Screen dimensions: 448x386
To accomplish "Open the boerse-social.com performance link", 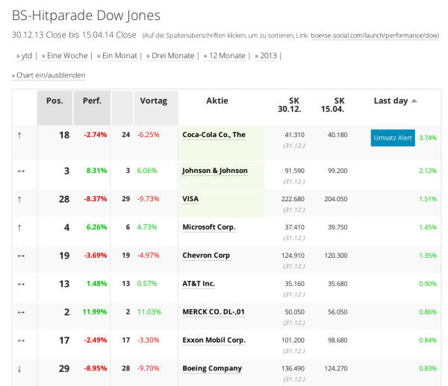I will coord(375,35).
